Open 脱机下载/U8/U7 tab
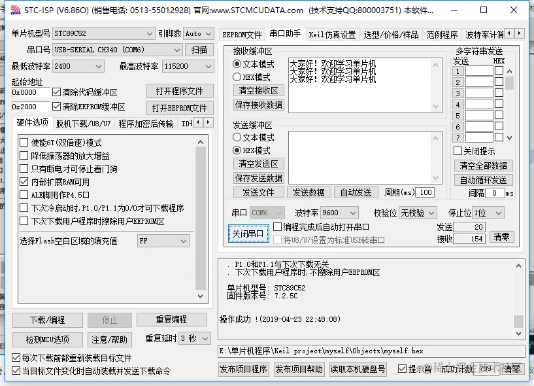The height and width of the screenshot is (386, 534). (83, 124)
